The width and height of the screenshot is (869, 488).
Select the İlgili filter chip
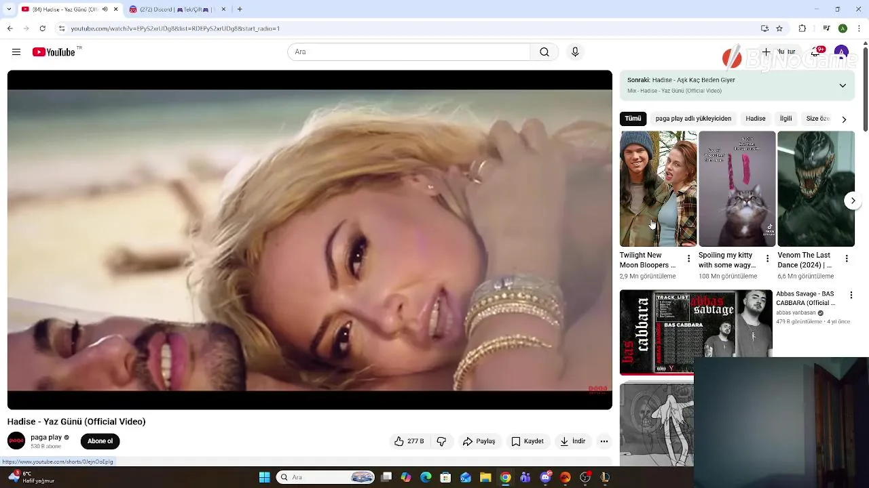(x=785, y=119)
